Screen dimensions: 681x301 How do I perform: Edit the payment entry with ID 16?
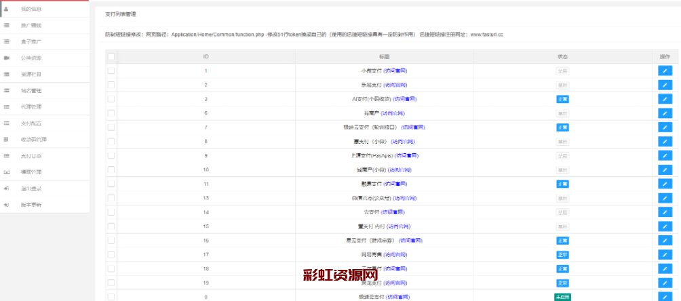click(665, 241)
